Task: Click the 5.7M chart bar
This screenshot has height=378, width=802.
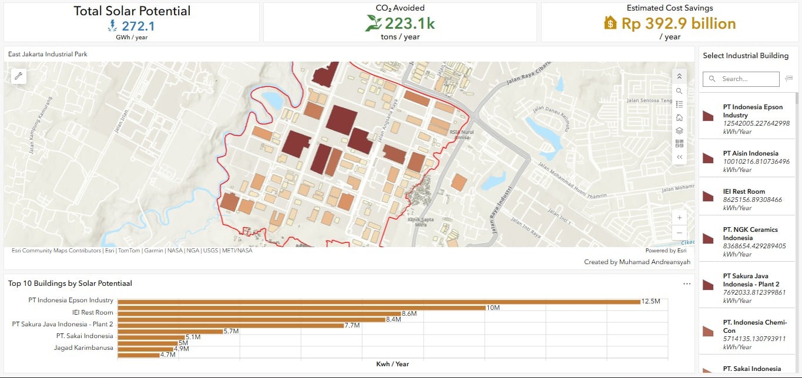Action: click(170, 331)
